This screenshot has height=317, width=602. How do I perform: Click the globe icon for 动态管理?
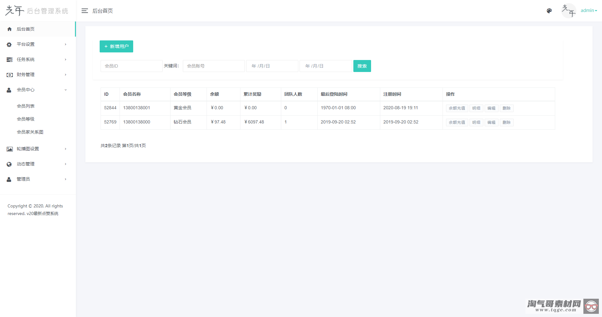pyautogui.click(x=9, y=164)
